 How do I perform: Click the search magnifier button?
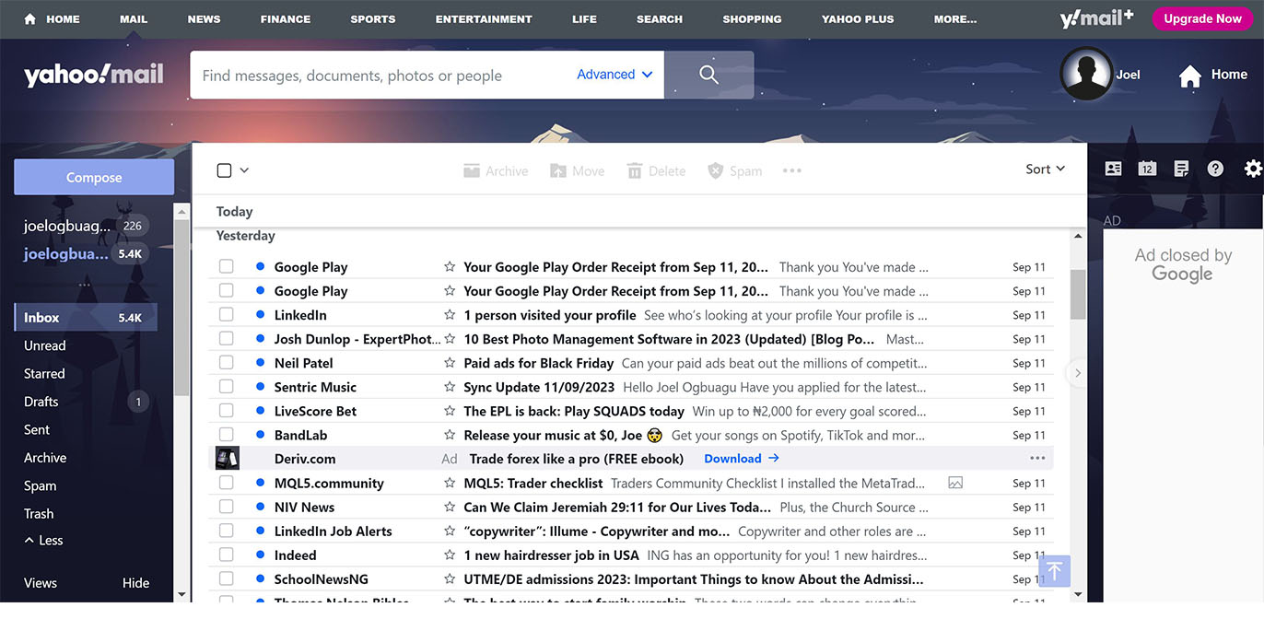click(x=708, y=75)
